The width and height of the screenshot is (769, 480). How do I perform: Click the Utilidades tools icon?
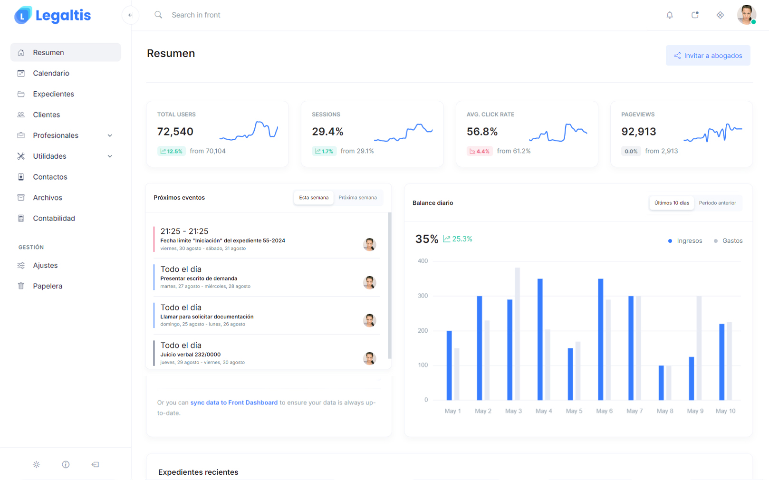coord(21,156)
